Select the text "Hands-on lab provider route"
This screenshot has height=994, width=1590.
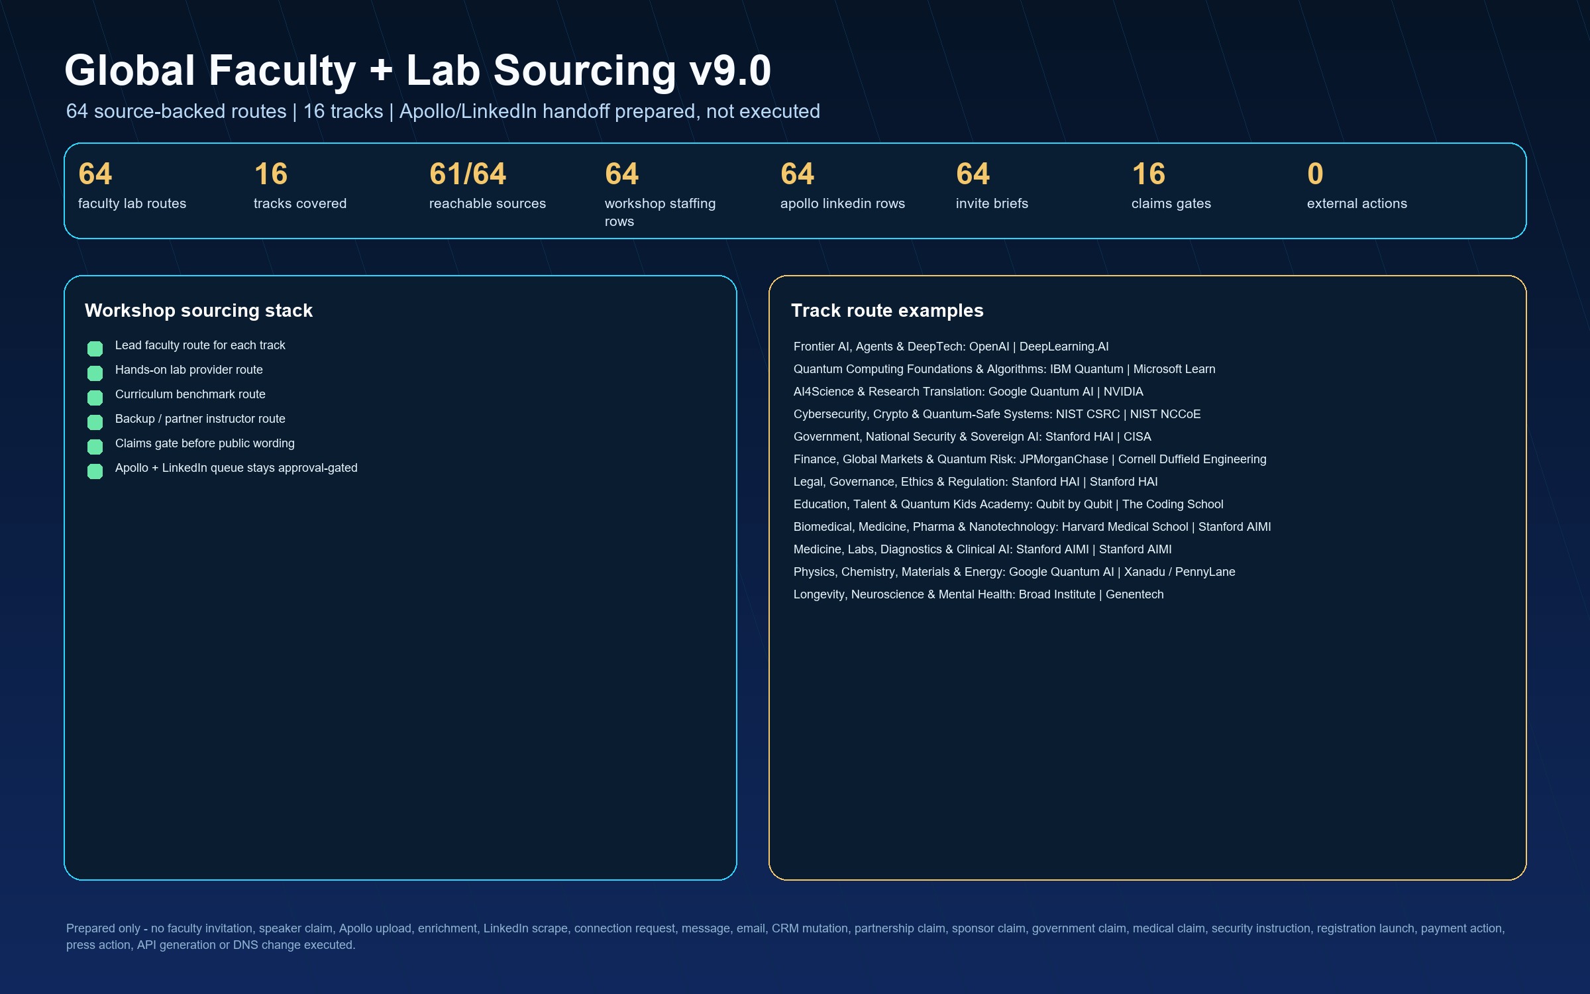189,370
